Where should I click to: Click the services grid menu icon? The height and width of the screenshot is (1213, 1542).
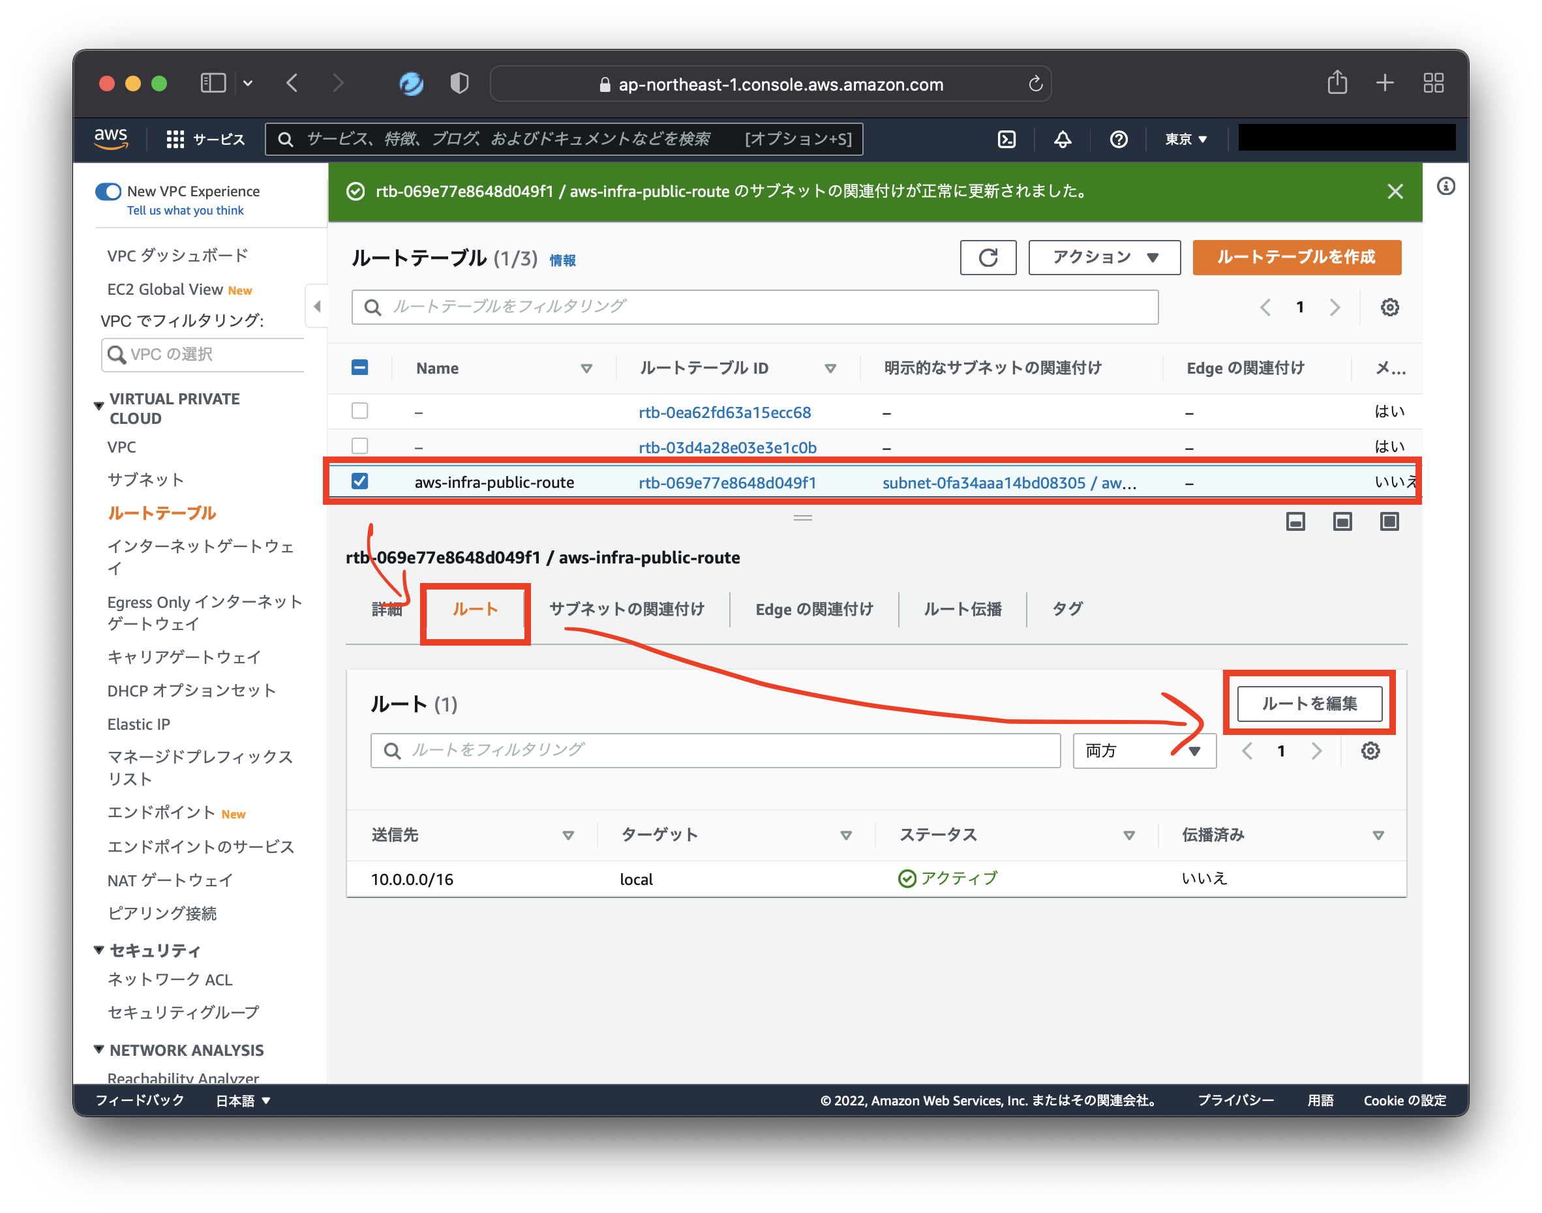tap(175, 139)
